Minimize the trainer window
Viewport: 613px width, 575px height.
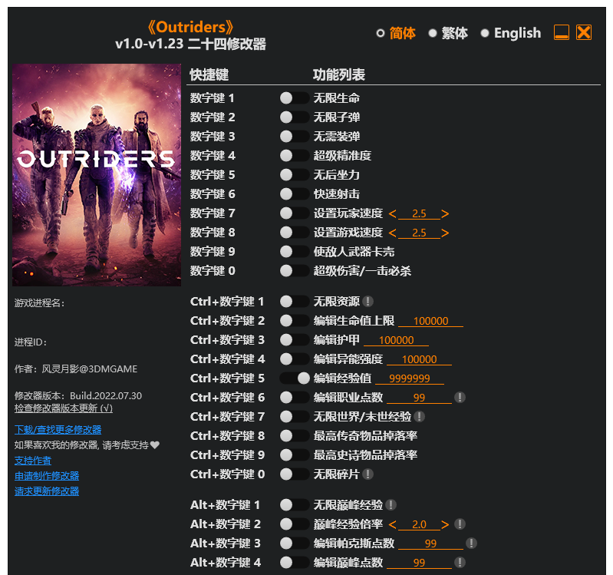tap(562, 32)
